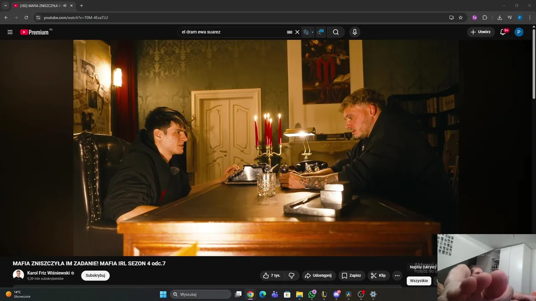Open the Utwórz create menu
The image size is (536, 301).
pyautogui.click(x=481, y=32)
